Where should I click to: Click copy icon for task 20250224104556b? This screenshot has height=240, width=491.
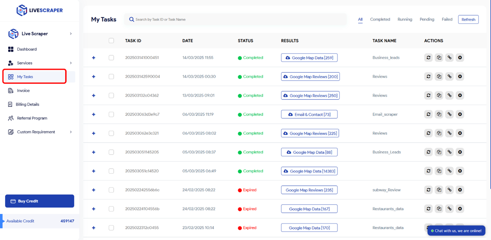(439, 208)
